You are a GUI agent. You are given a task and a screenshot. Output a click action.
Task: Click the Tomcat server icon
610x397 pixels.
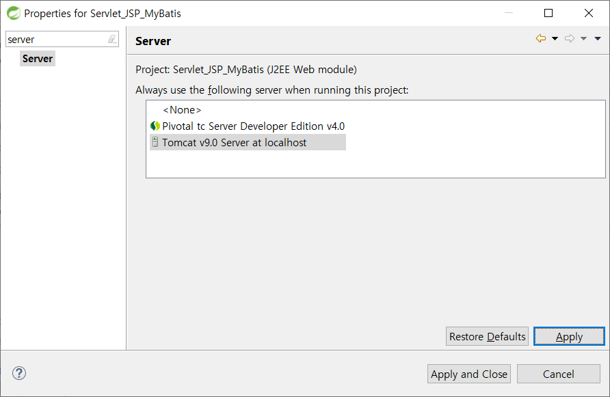pos(155,142)
